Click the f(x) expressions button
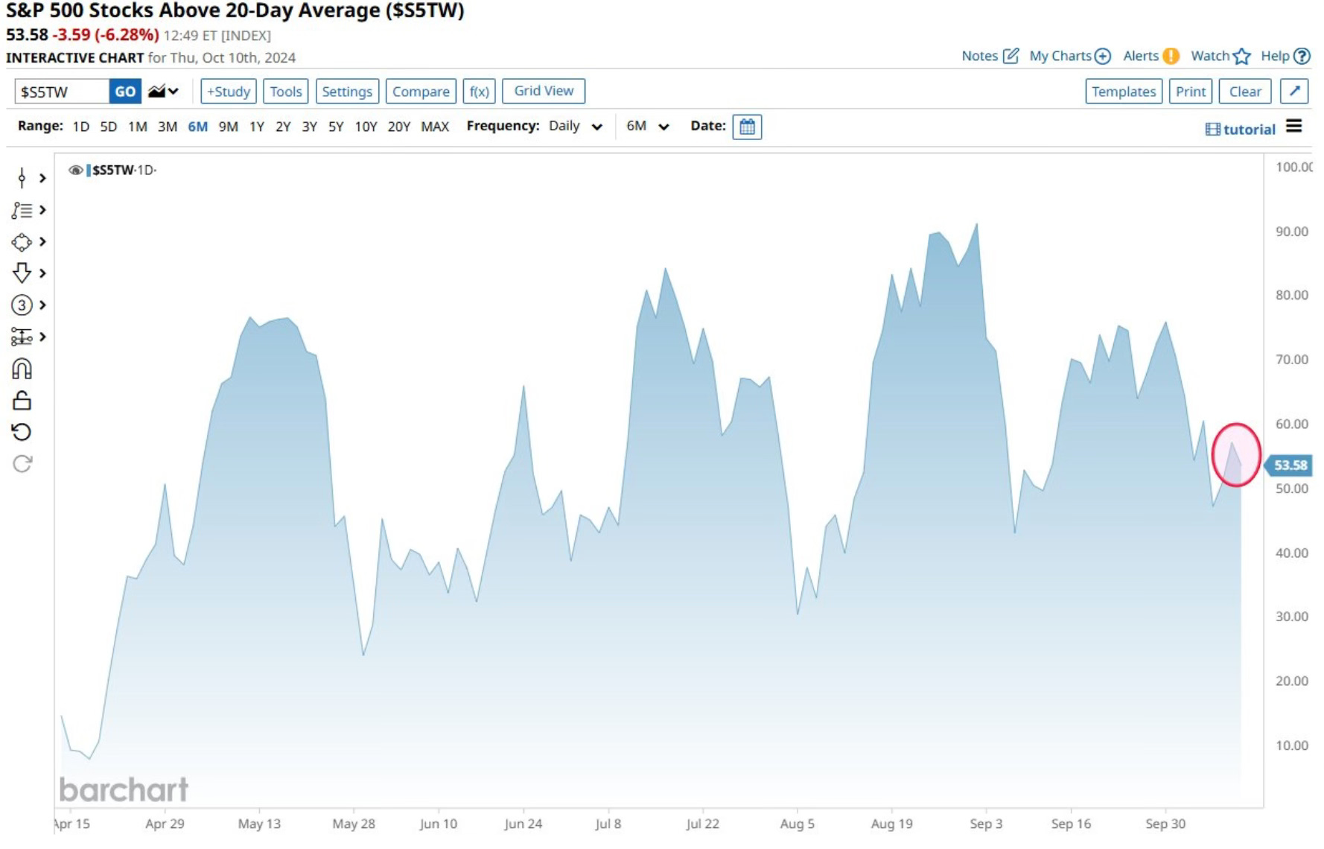 (479, 92)
